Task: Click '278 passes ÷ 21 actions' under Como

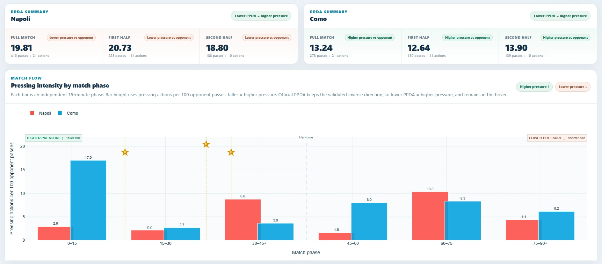Action: 329,56
